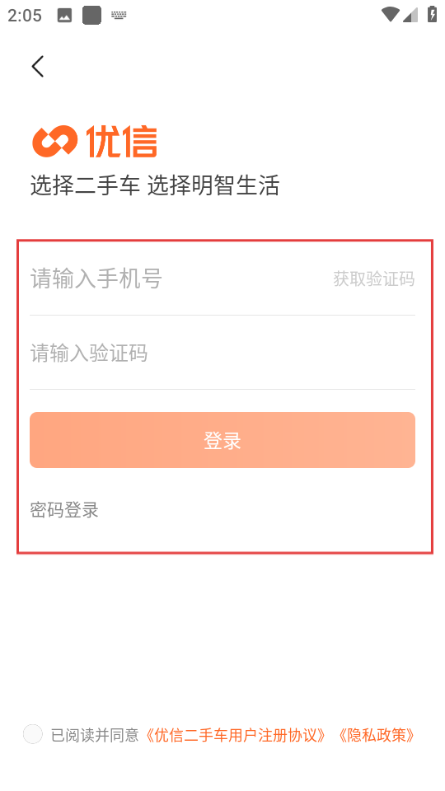Screen dimensions: 445x791
Task: Tap the orange Youxin logo icon
Action: pyautogui.click(x=55, y=141)
